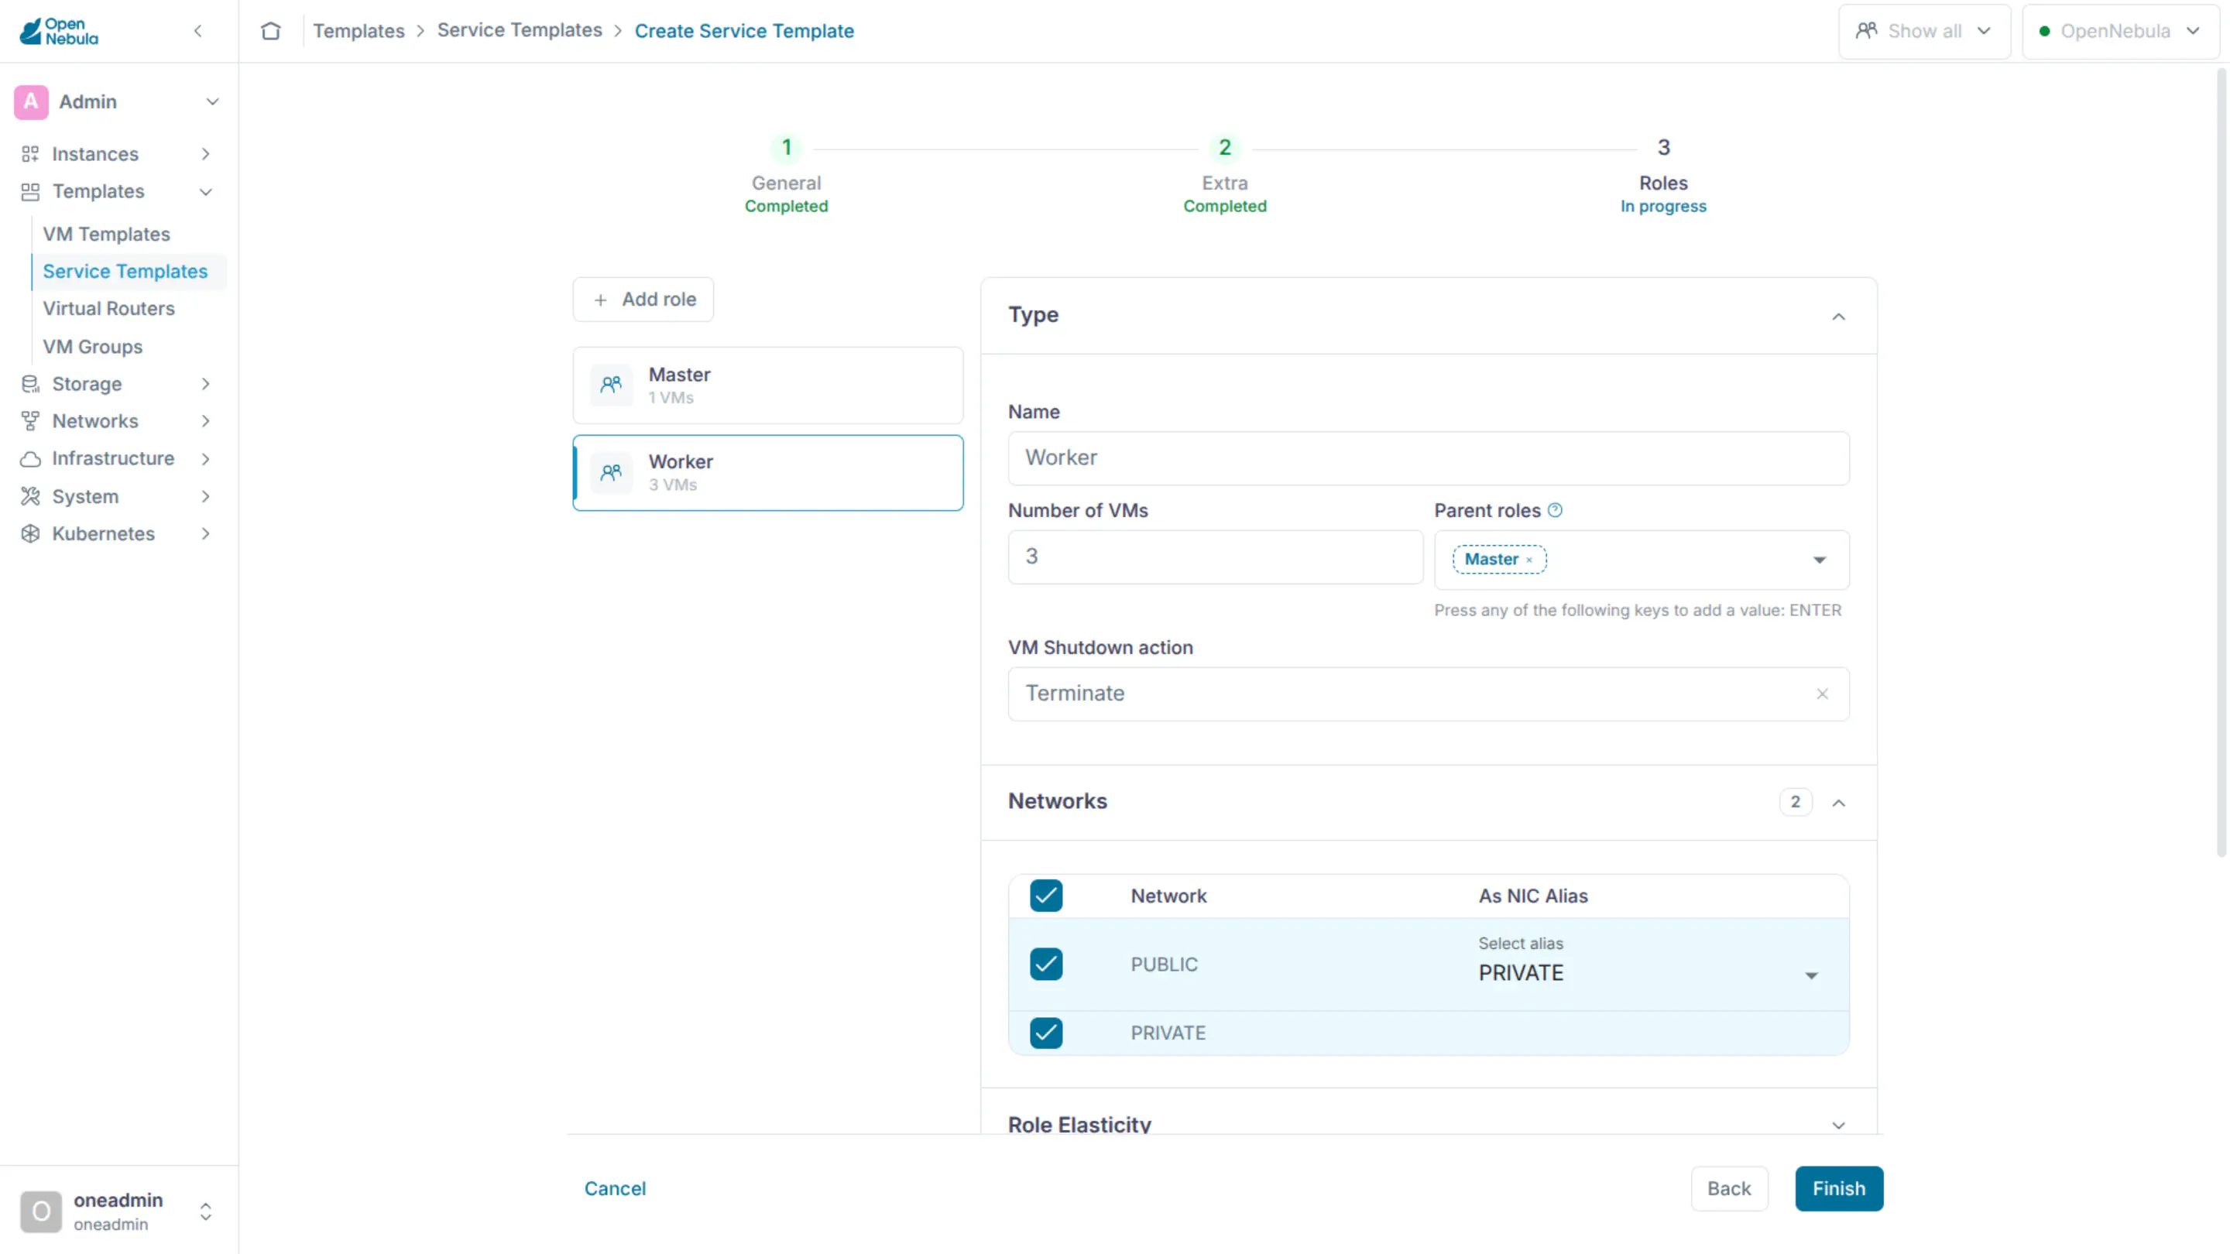
Task: Click the Infrastructure cloud icon
Action: 30,459
